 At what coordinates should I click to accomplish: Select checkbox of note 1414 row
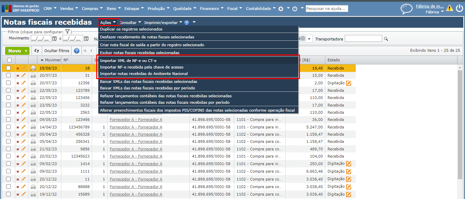pyautogui.click(x=9, y=164)
